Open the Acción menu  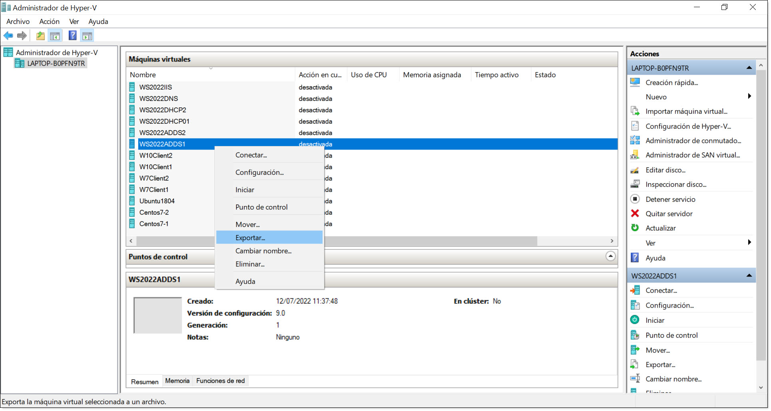[49, 22]
